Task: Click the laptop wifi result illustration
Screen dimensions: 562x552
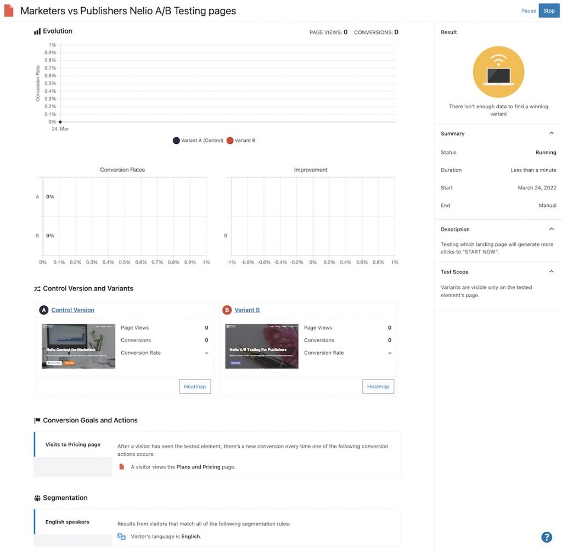Action: click(498, 72)
